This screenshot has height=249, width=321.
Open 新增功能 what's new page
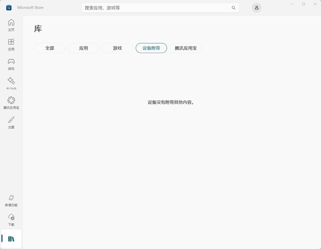tap(11, 201)
